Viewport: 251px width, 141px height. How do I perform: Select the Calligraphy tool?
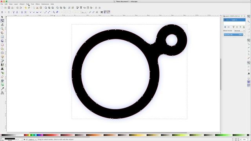(x=2, y=65)
